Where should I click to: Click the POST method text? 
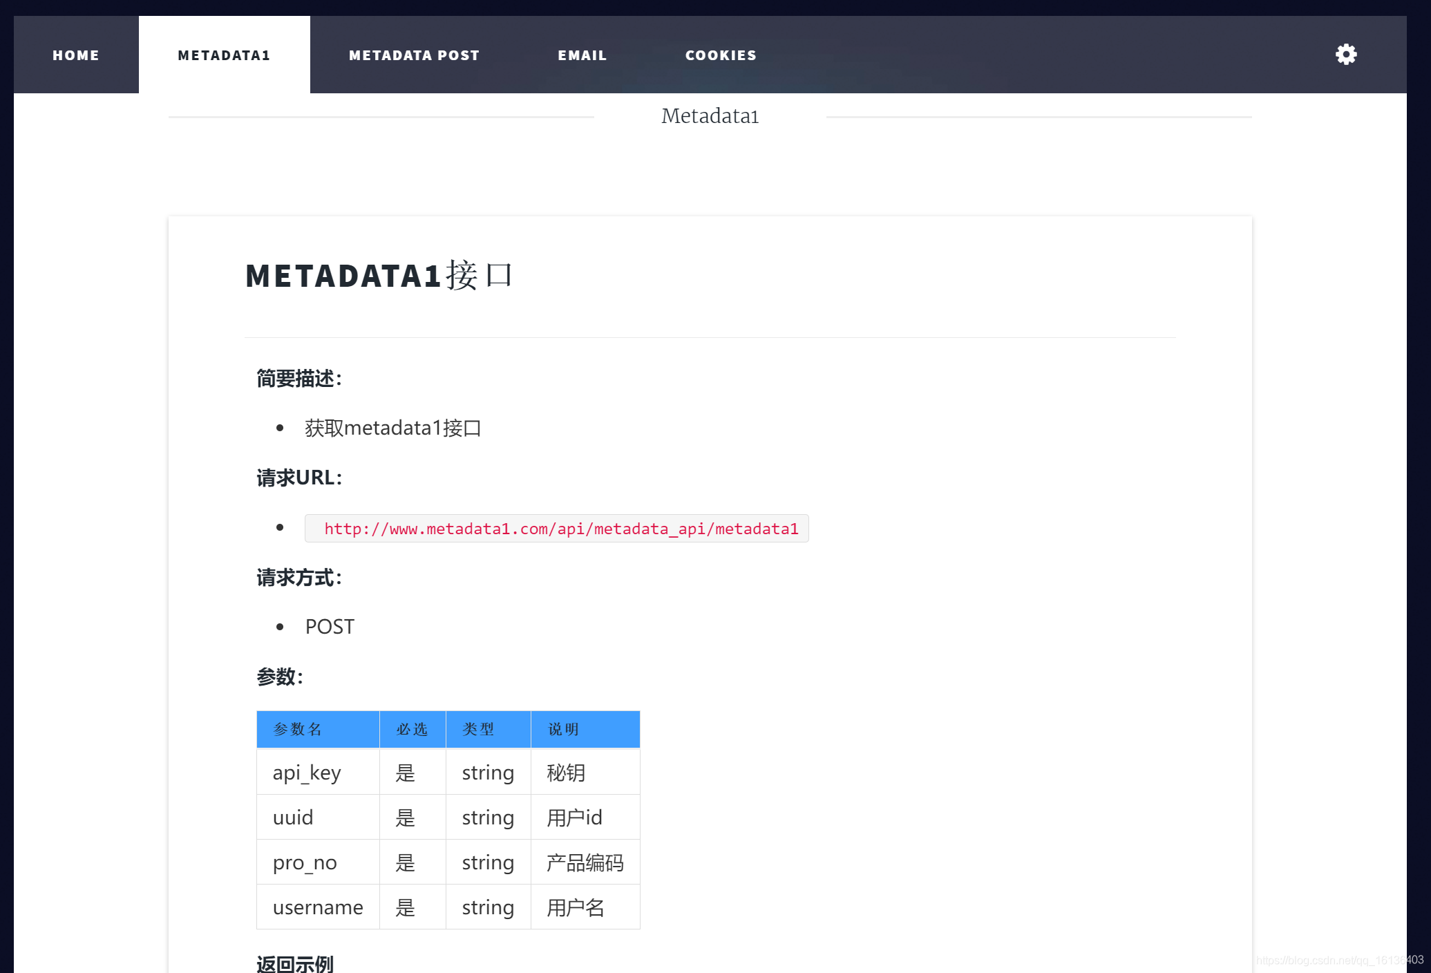(x=330, y=627)
